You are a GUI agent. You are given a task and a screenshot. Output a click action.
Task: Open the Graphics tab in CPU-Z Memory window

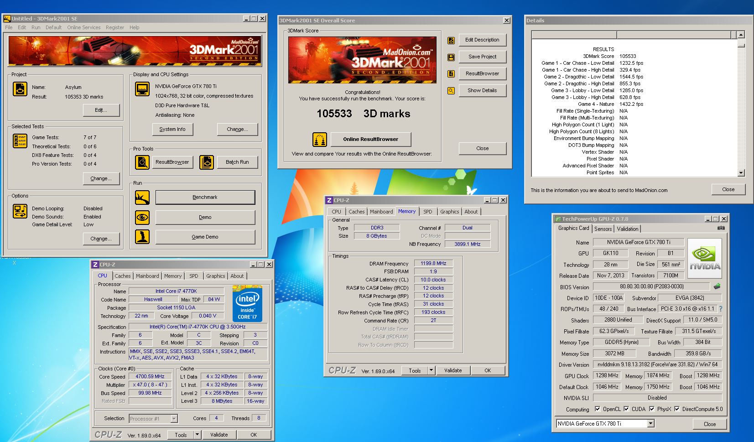[449, 212]
